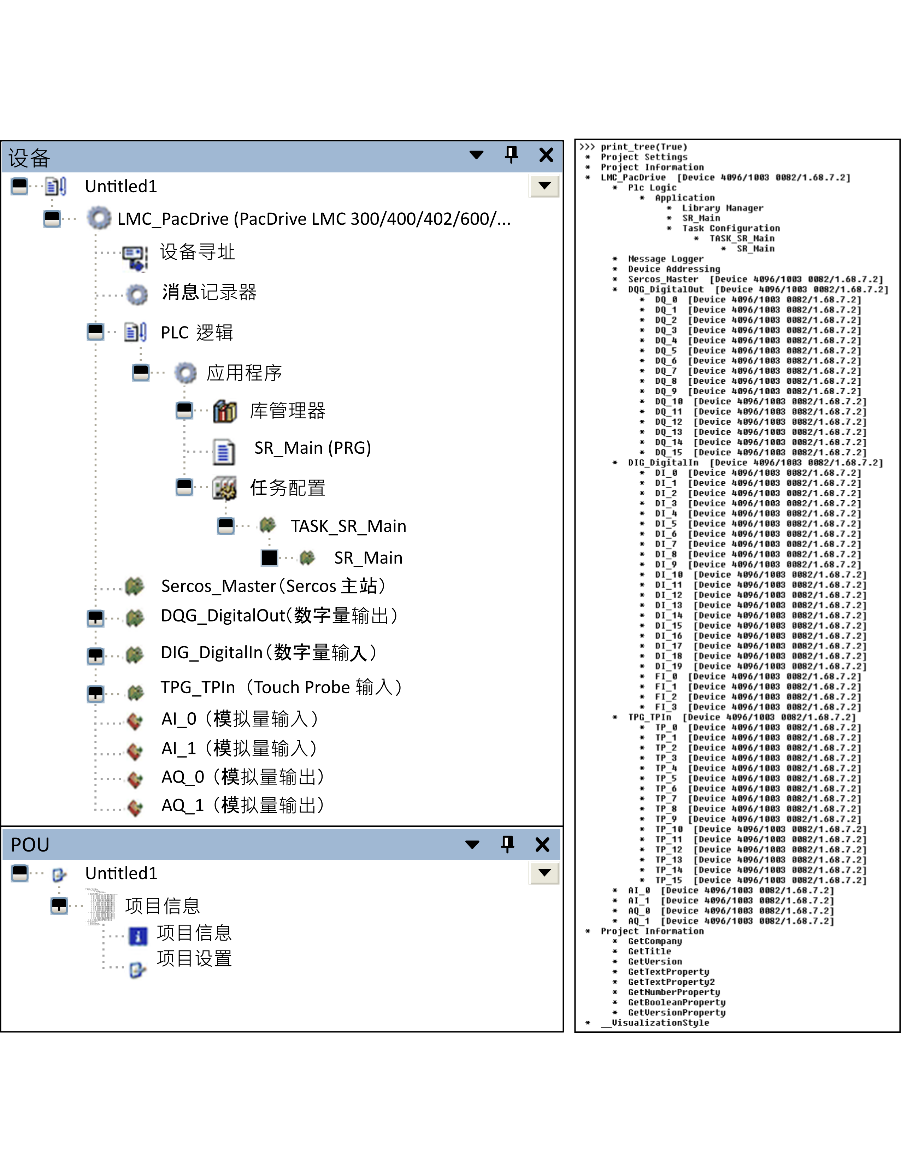Close the POU panel
The width and height of the screenshot is (901, 1166).
[x=542, y=844]
